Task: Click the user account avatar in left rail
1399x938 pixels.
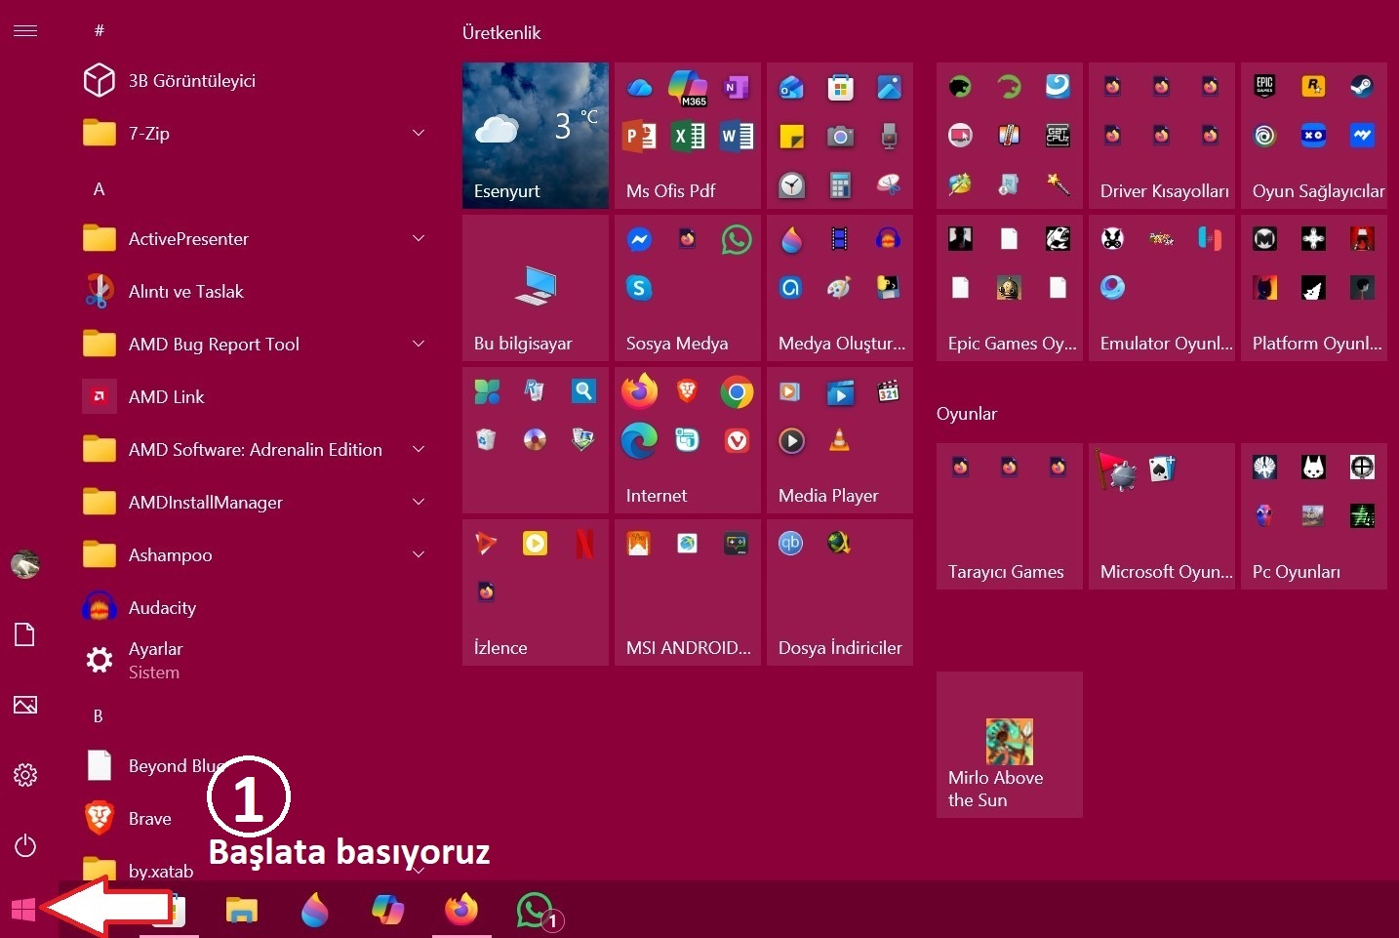Action: pos(25,564)
